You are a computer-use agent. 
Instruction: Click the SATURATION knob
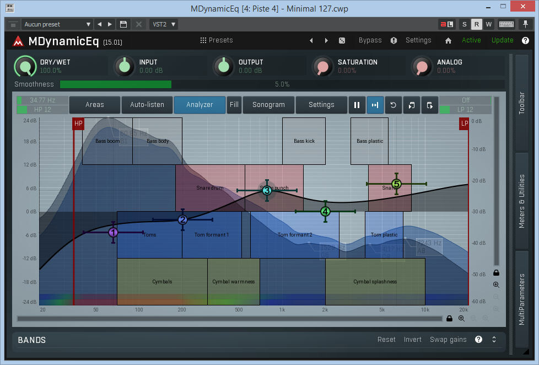click(x=322, y=66)
